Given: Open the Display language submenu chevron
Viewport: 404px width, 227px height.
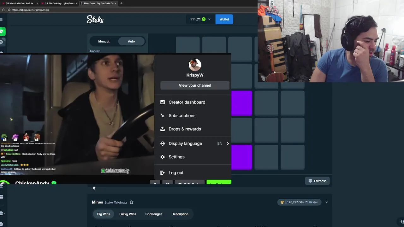Looking at the screenshot, I should pyautogui.click(x=228, y=143).
